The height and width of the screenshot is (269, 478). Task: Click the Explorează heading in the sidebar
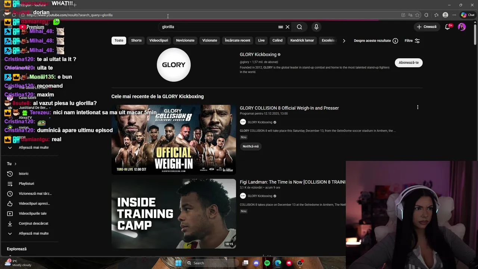tap(16, 249)
